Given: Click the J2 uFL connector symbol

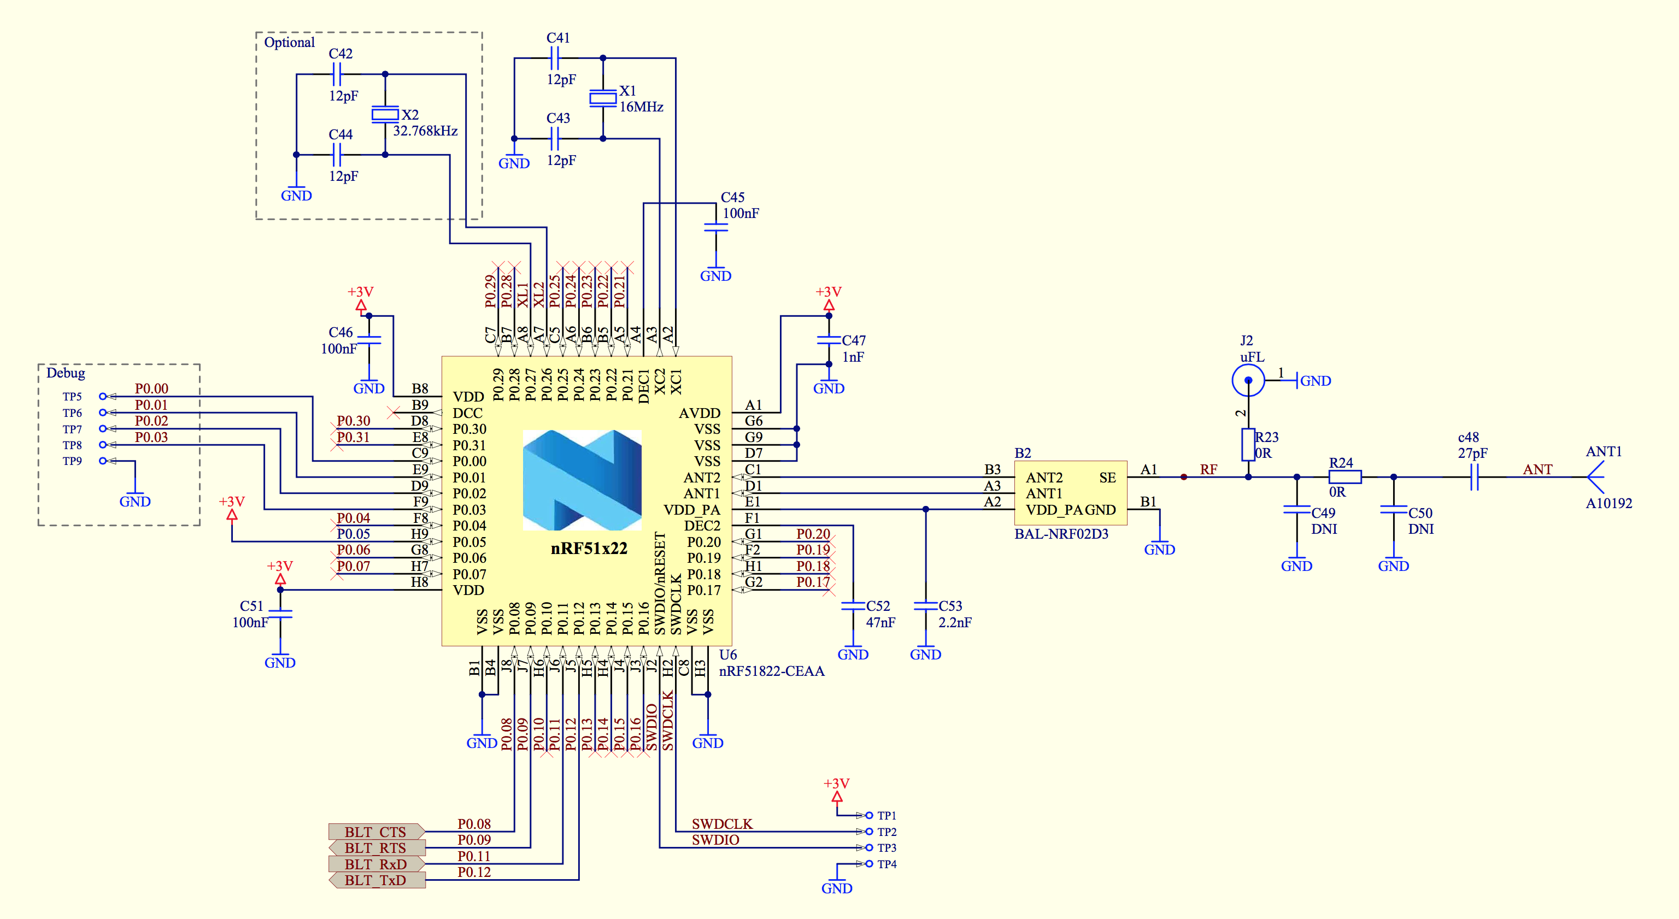Looking at the screenshot, I should (x=1248, y=380).
